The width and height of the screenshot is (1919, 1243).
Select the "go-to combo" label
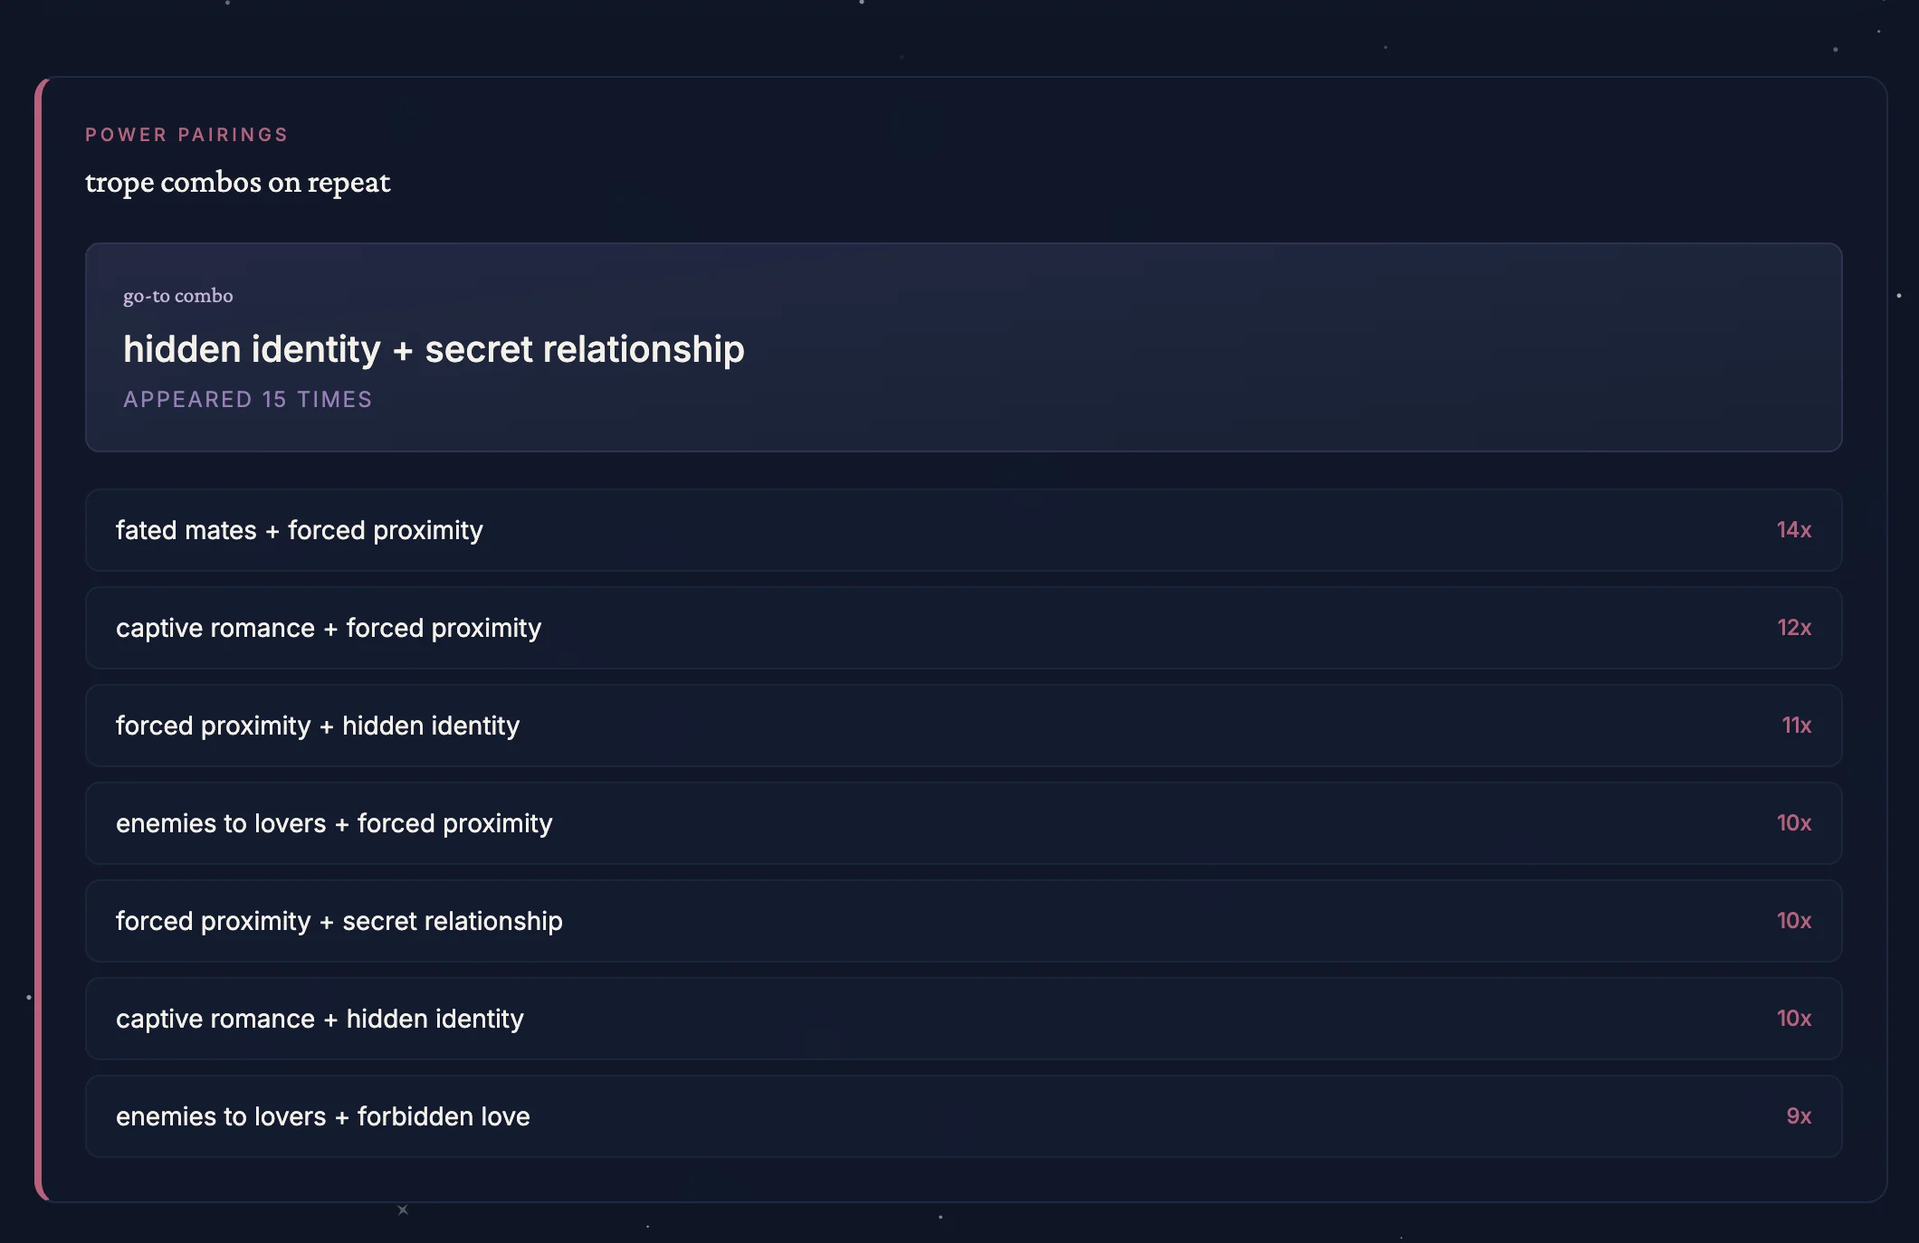(x=178, y=296)
